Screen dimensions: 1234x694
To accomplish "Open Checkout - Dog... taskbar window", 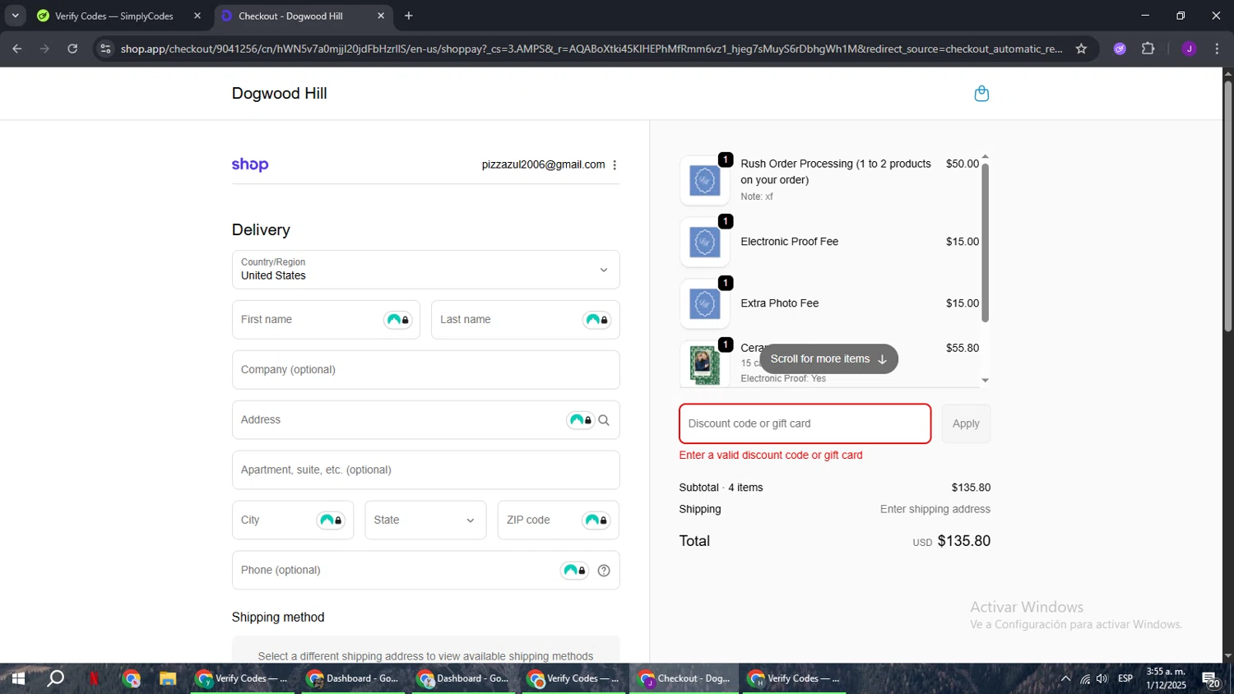I will click(684, 679).
